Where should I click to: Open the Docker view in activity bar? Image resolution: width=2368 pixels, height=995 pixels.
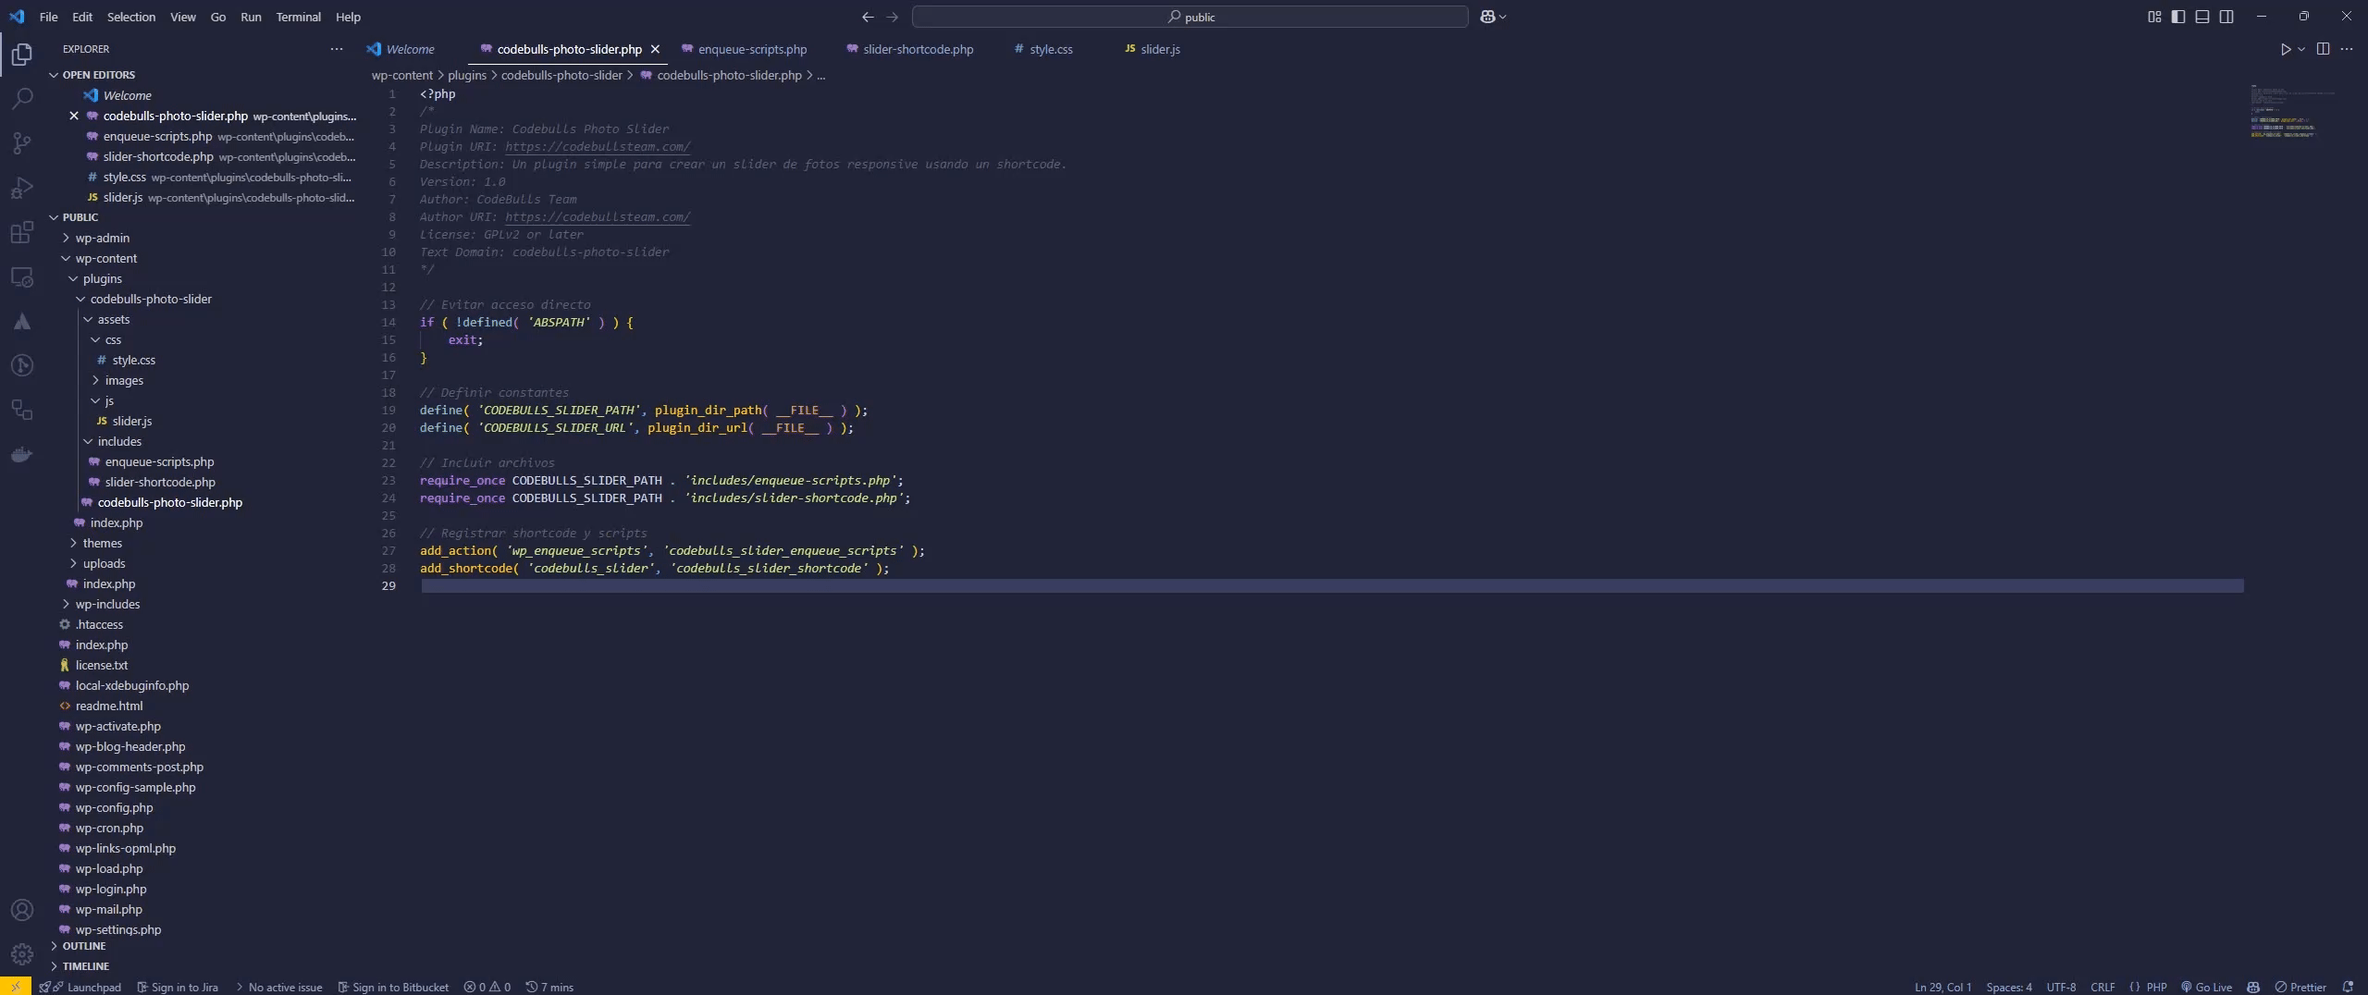[x=22, y=454]
